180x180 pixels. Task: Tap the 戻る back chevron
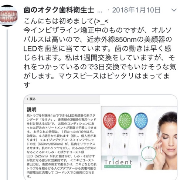pyautogui.click(x=27, y=99)
